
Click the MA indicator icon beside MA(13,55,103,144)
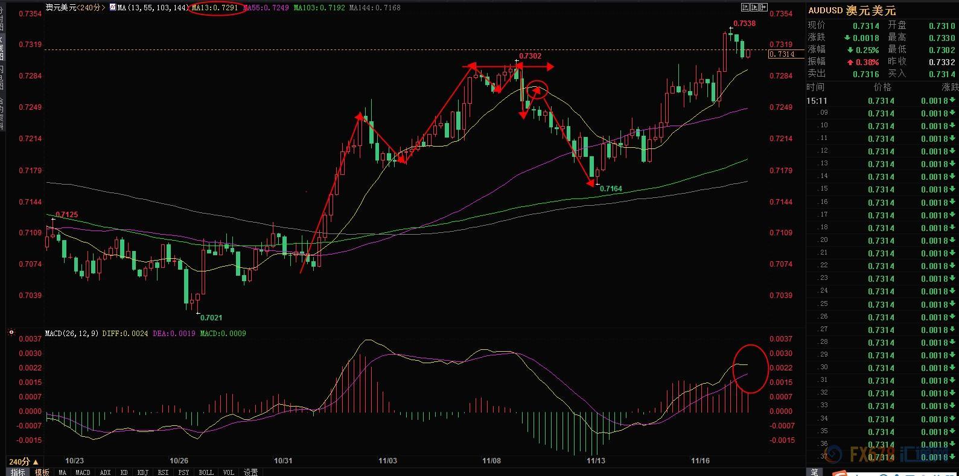pyautogui.click(x=112, y=8)
